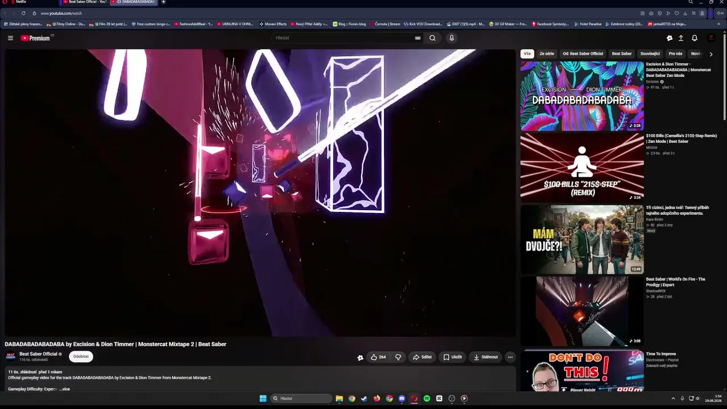
Task: Click the 'Stáhnout' download button
Action: 486,357
